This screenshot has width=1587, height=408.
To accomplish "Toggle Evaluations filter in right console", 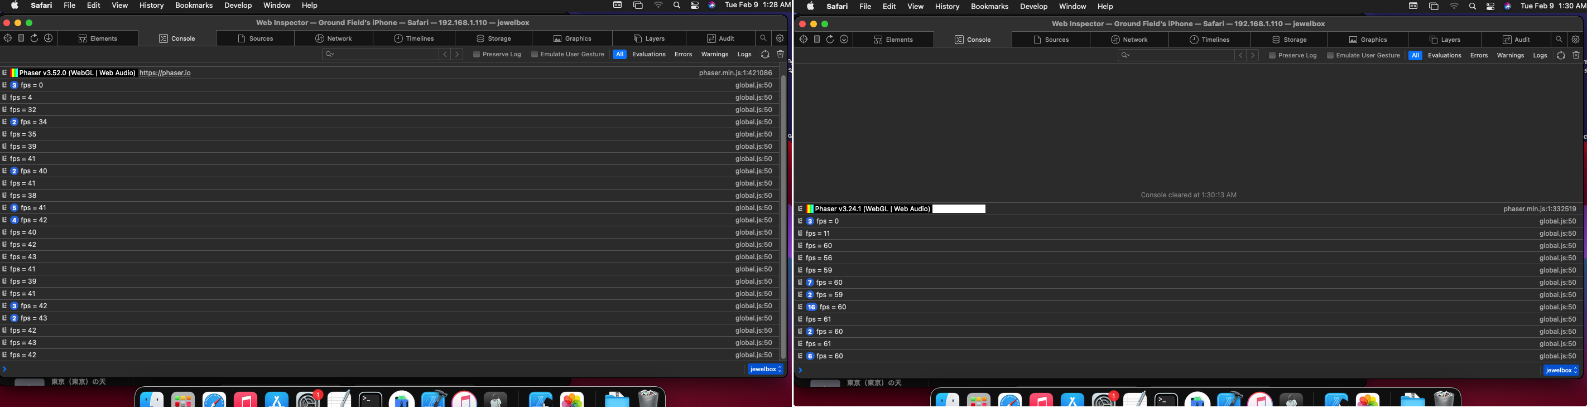I will (x=1445, y=55).
